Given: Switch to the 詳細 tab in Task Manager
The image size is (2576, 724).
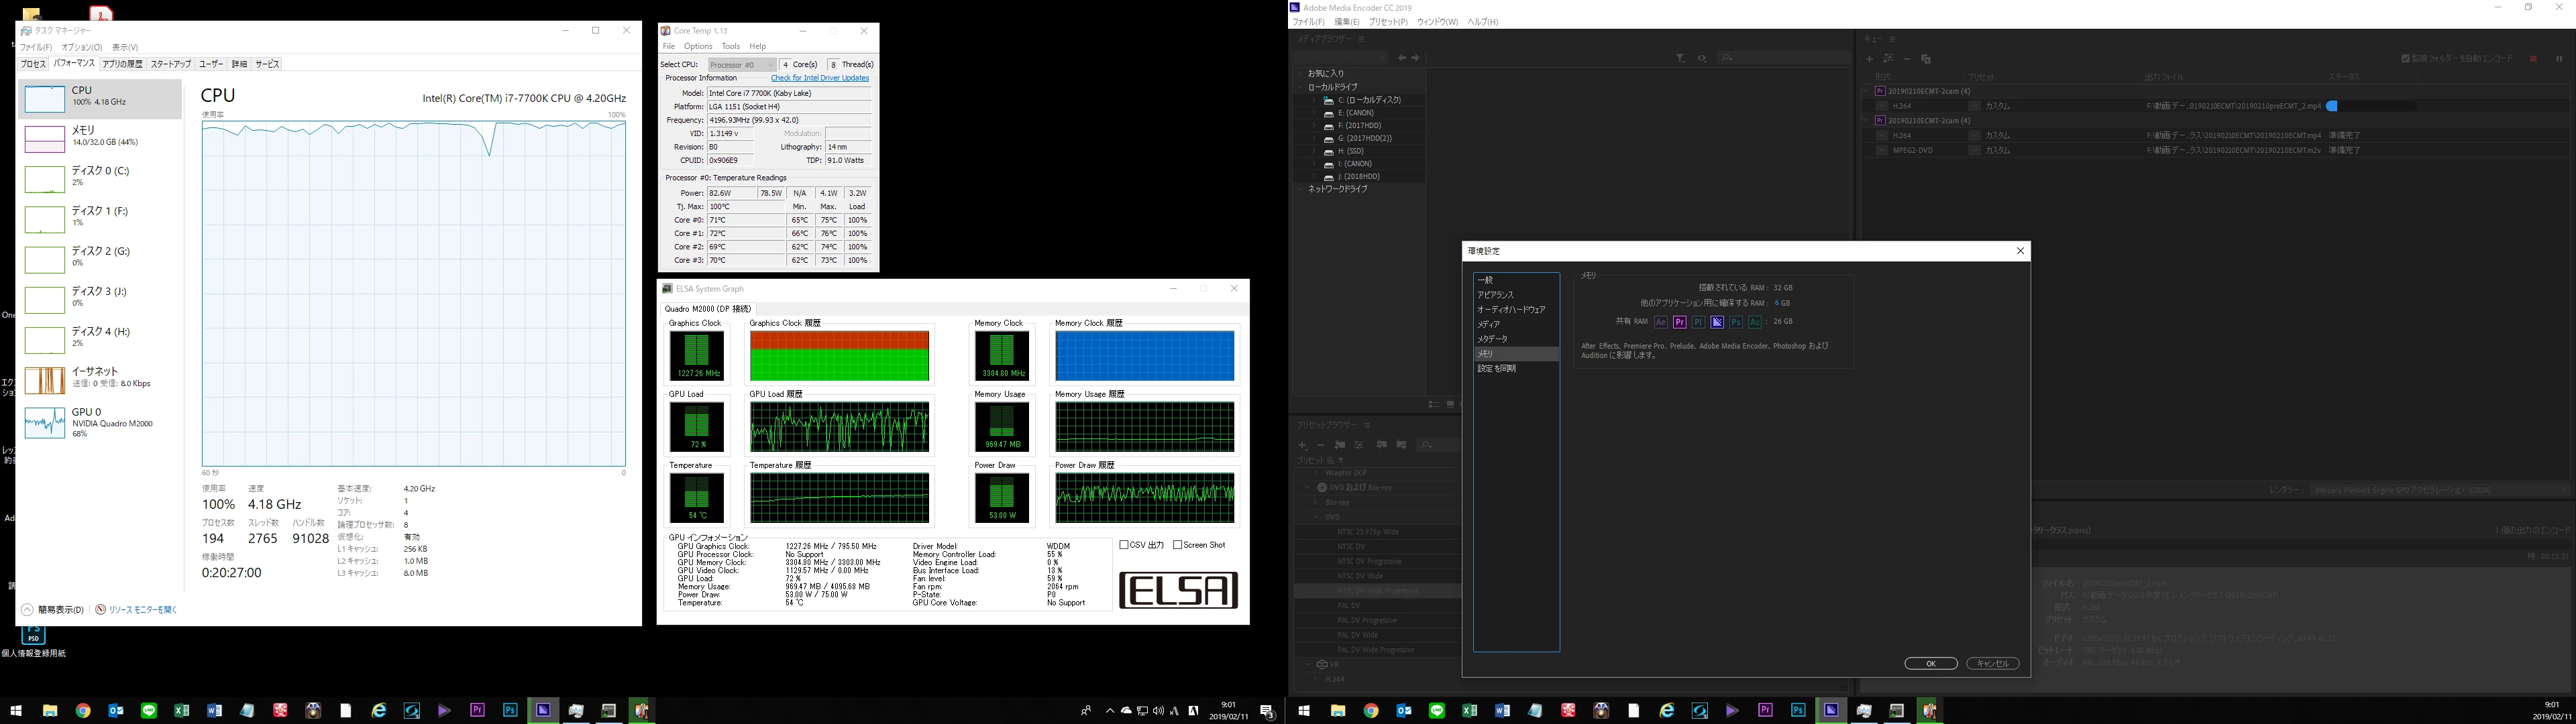Looking at the screenshot, I should [x=239, y=64].
